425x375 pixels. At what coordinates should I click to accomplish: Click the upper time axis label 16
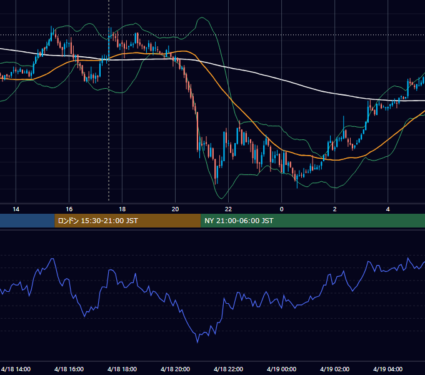[69, 209]
